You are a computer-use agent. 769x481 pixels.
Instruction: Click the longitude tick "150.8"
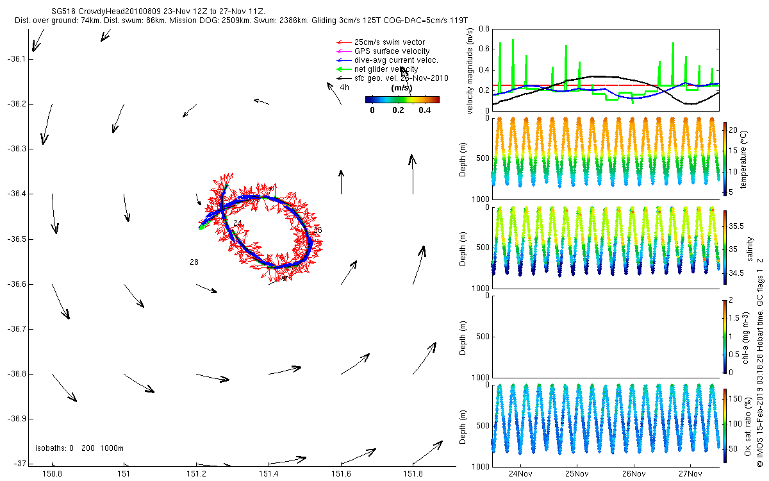(x=52, y=474)
